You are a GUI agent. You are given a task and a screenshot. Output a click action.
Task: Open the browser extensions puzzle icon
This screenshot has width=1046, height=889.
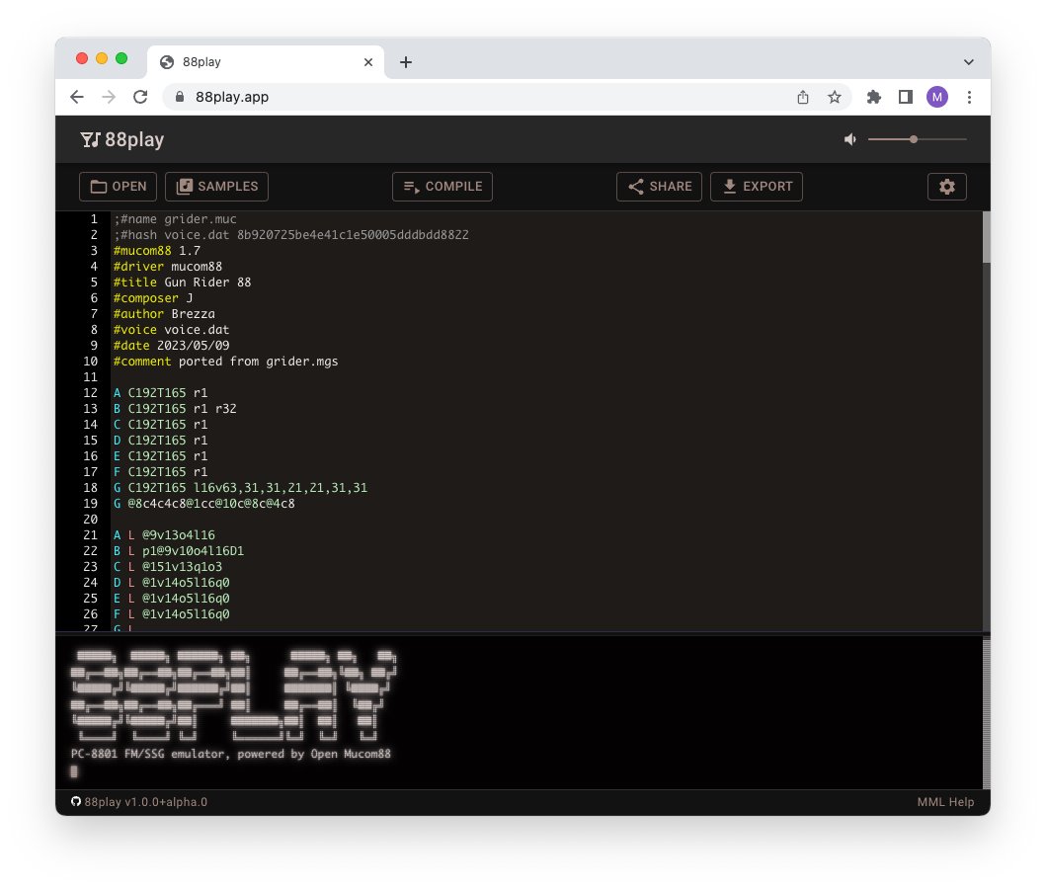[874, 97]
